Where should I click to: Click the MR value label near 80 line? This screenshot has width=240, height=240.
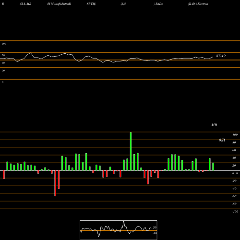click(222, 140)
